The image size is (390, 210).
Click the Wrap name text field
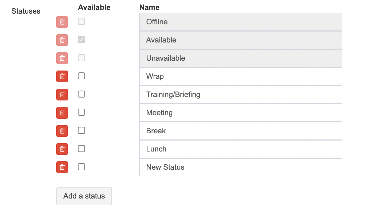pos(240,76)
